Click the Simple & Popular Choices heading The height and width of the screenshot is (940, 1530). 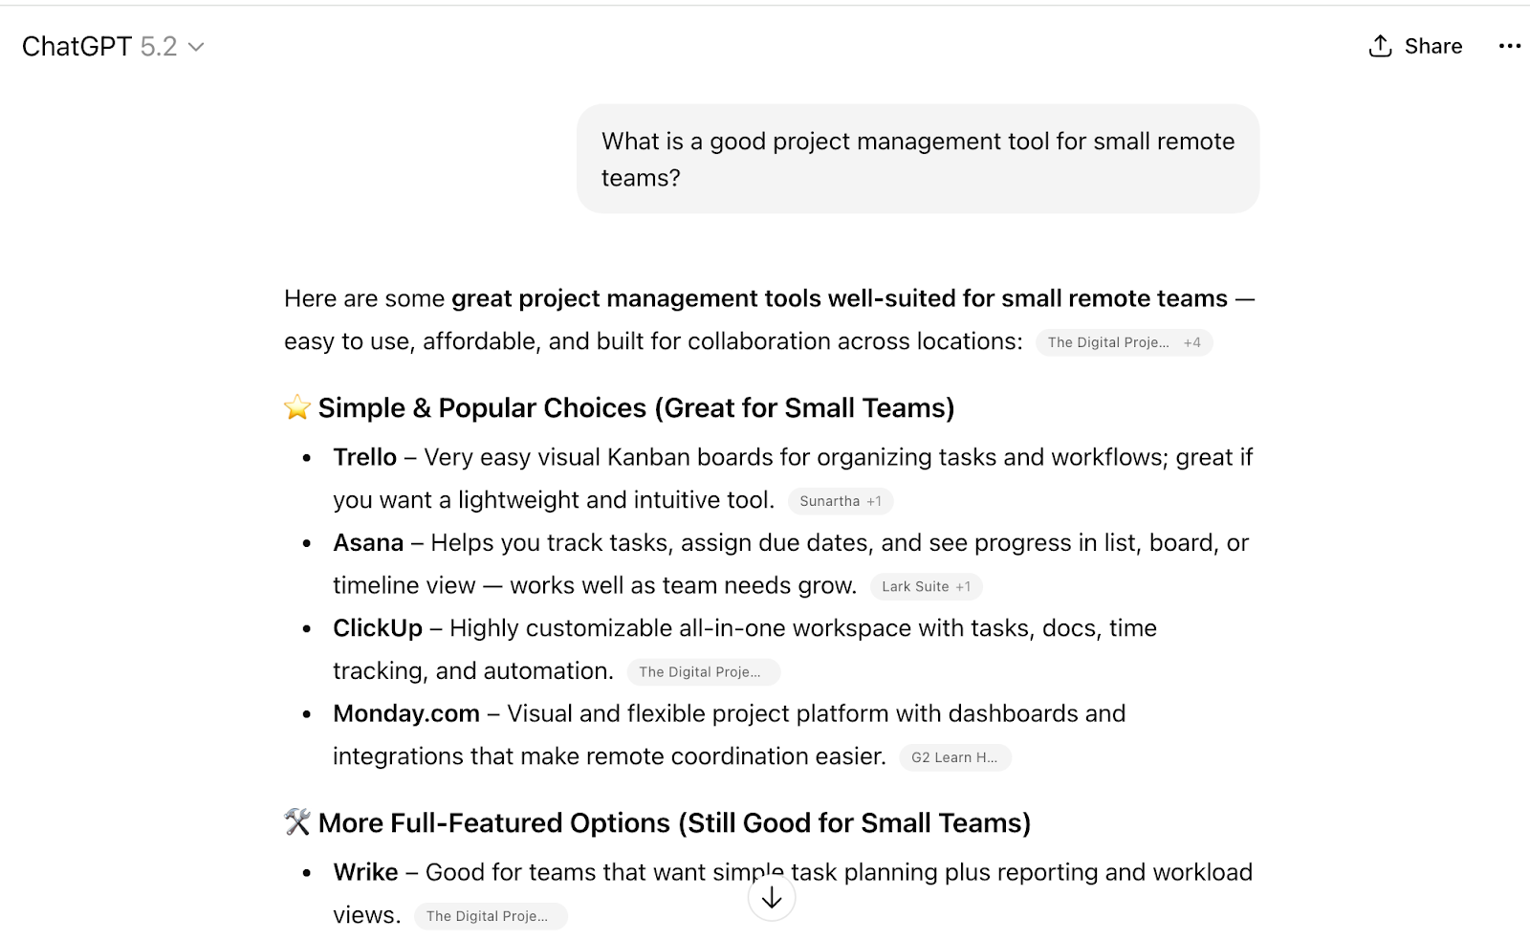click(636, 408)
